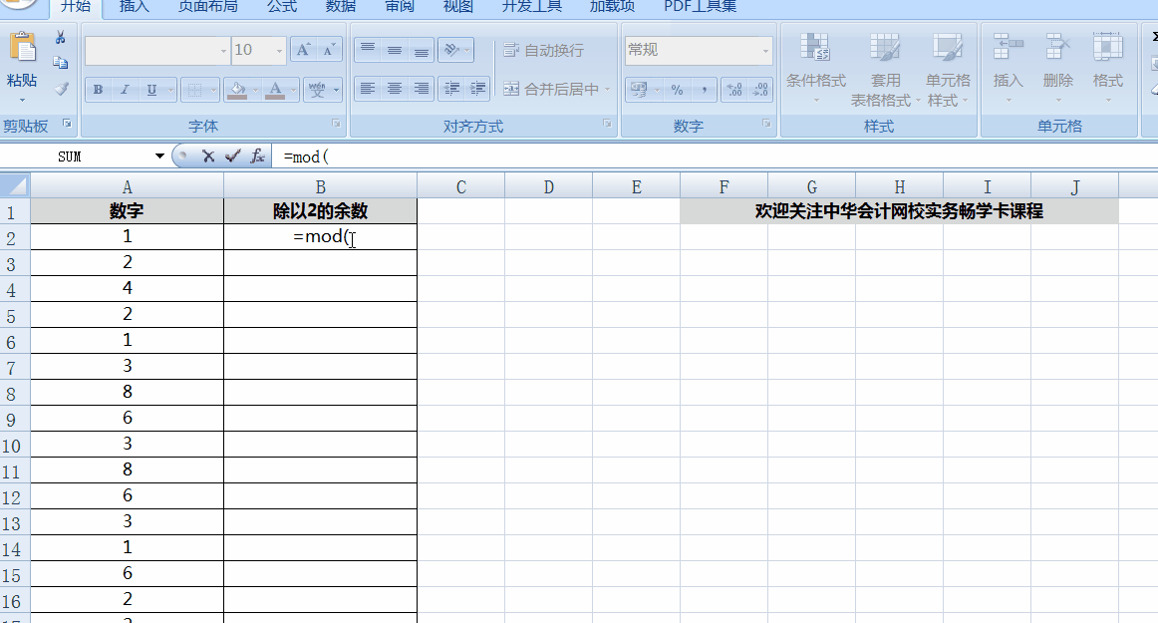Apply percent style with % icon
The height and width of the screenshot is (623, 1158).
tap(678, 90)
